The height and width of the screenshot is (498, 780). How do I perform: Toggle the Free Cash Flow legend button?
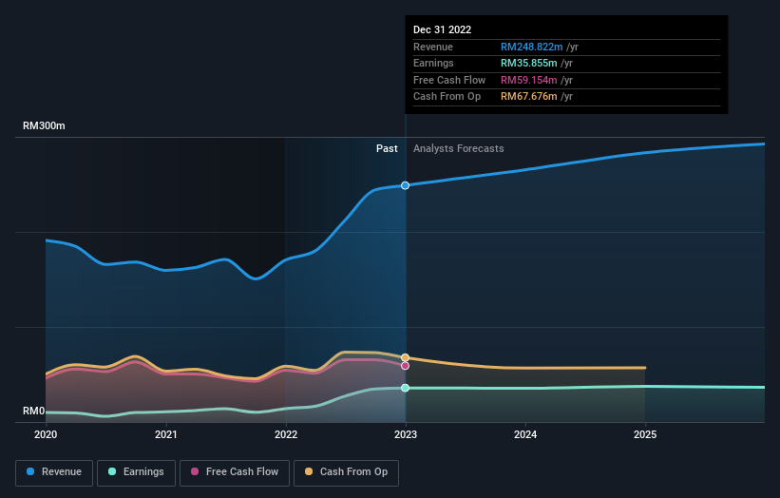(x=235, y=472)
